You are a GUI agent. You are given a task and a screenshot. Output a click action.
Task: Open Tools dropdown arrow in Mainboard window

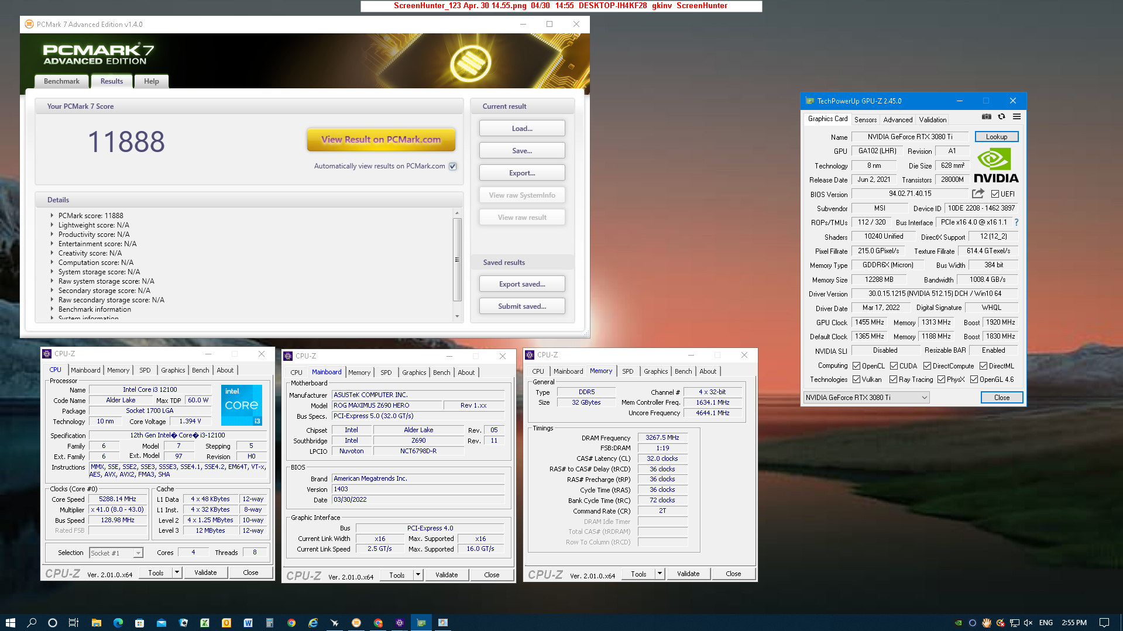418,575
